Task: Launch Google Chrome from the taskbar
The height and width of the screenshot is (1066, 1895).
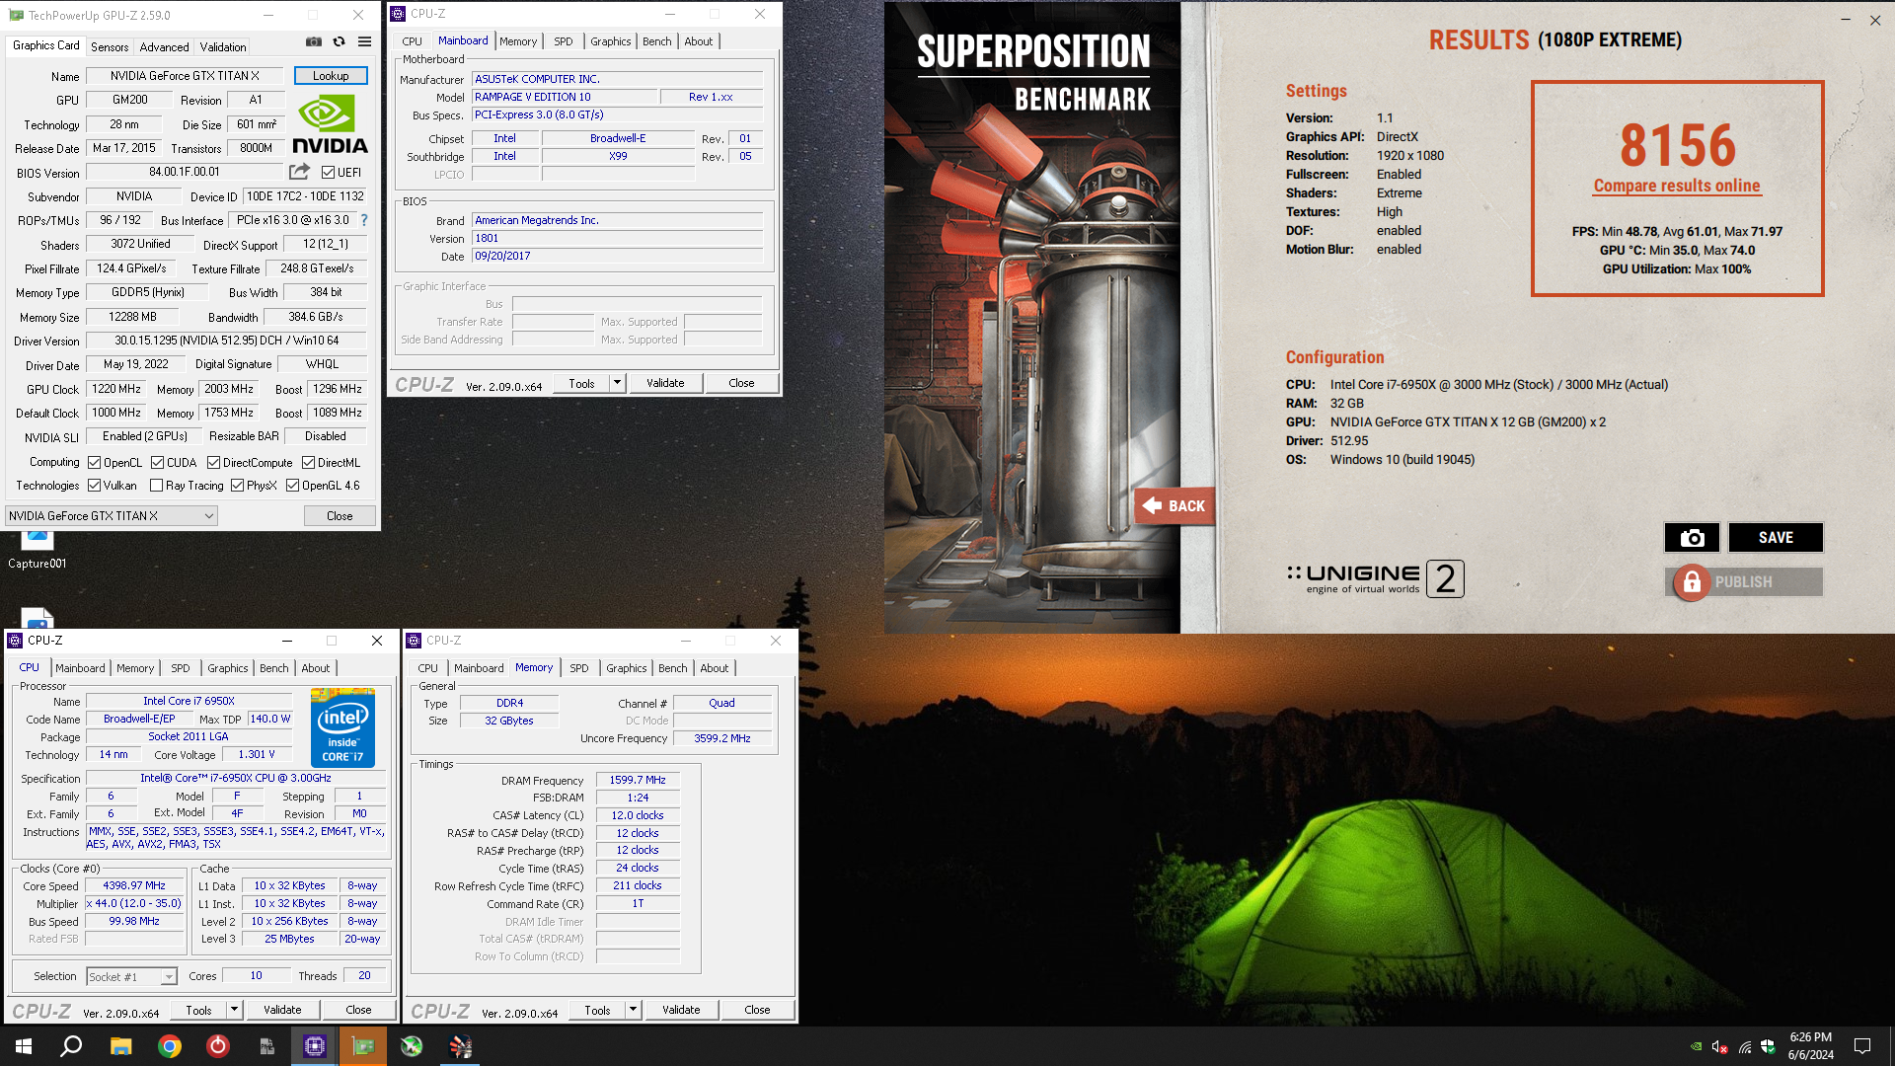Action: (x=170, y=1046)
